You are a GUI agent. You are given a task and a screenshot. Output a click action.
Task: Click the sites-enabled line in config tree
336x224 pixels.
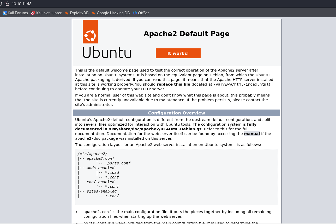pyautogui.click(x=102, y=191)
